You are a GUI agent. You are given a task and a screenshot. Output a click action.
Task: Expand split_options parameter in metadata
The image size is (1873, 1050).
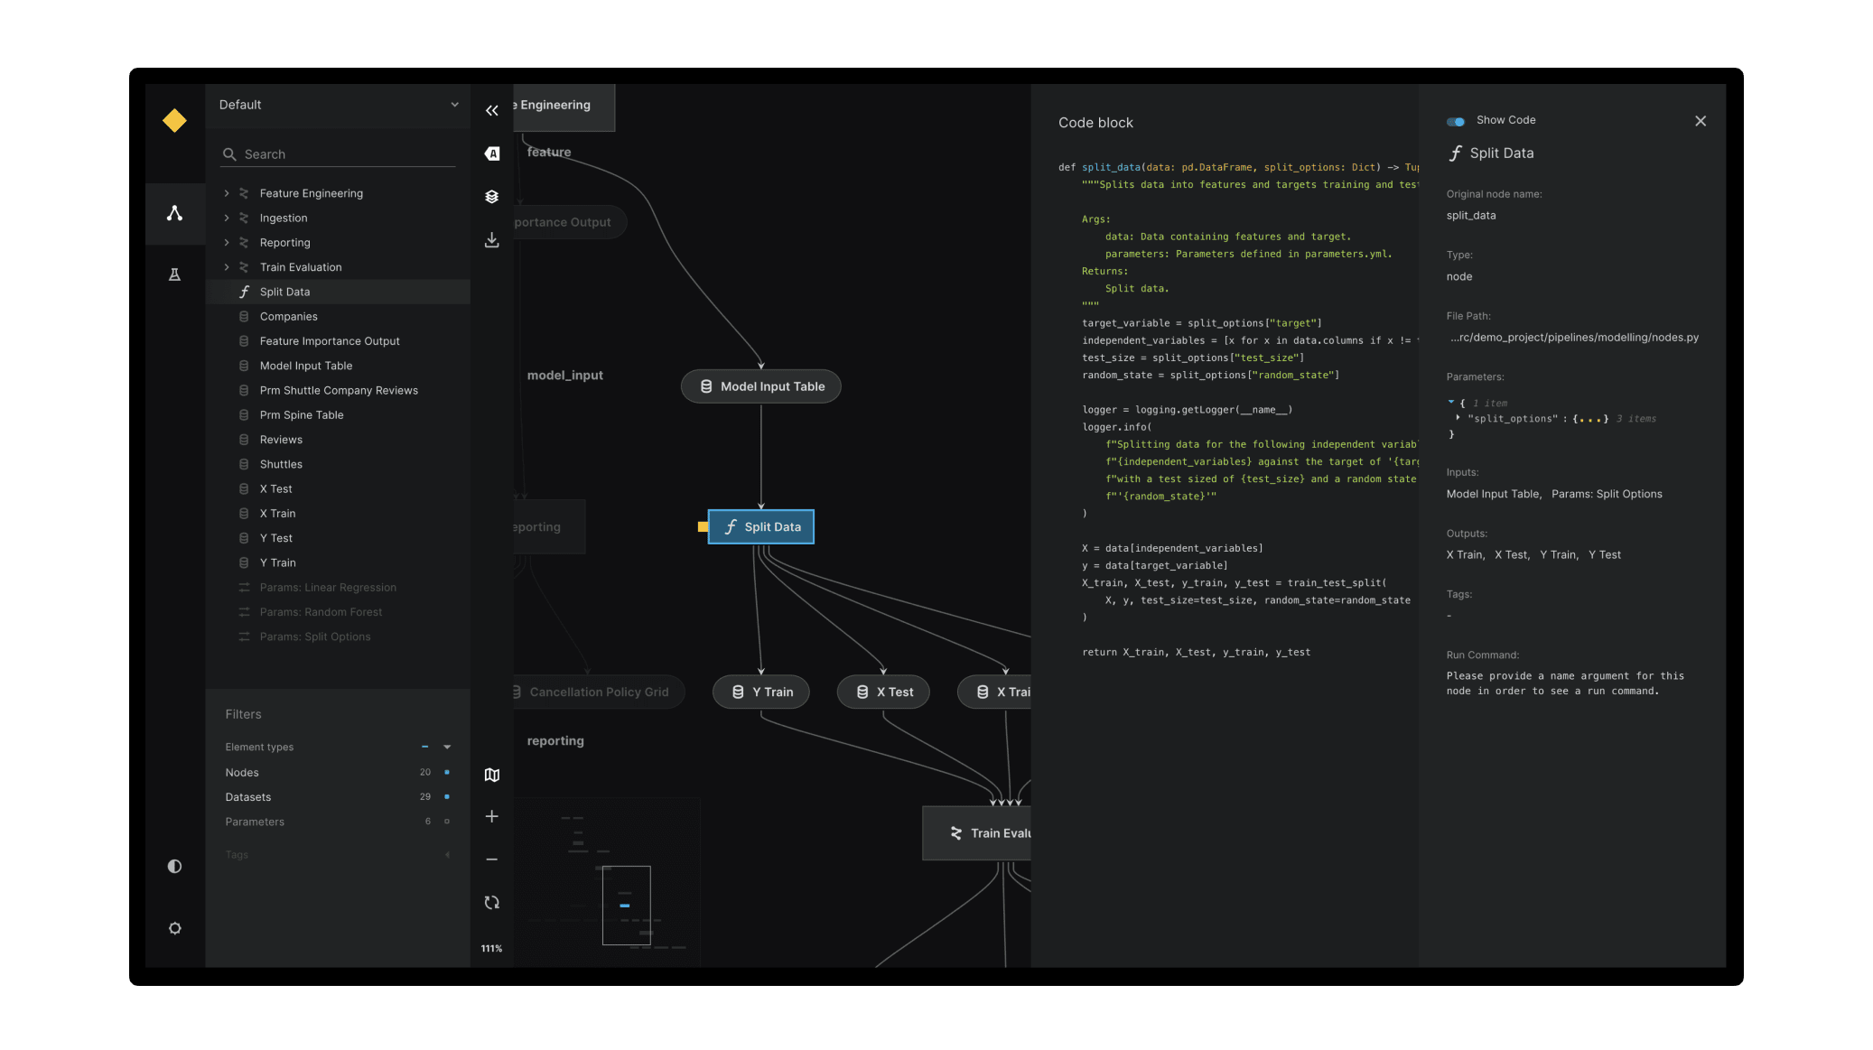pyautogui.click(x=1458, y=418)
